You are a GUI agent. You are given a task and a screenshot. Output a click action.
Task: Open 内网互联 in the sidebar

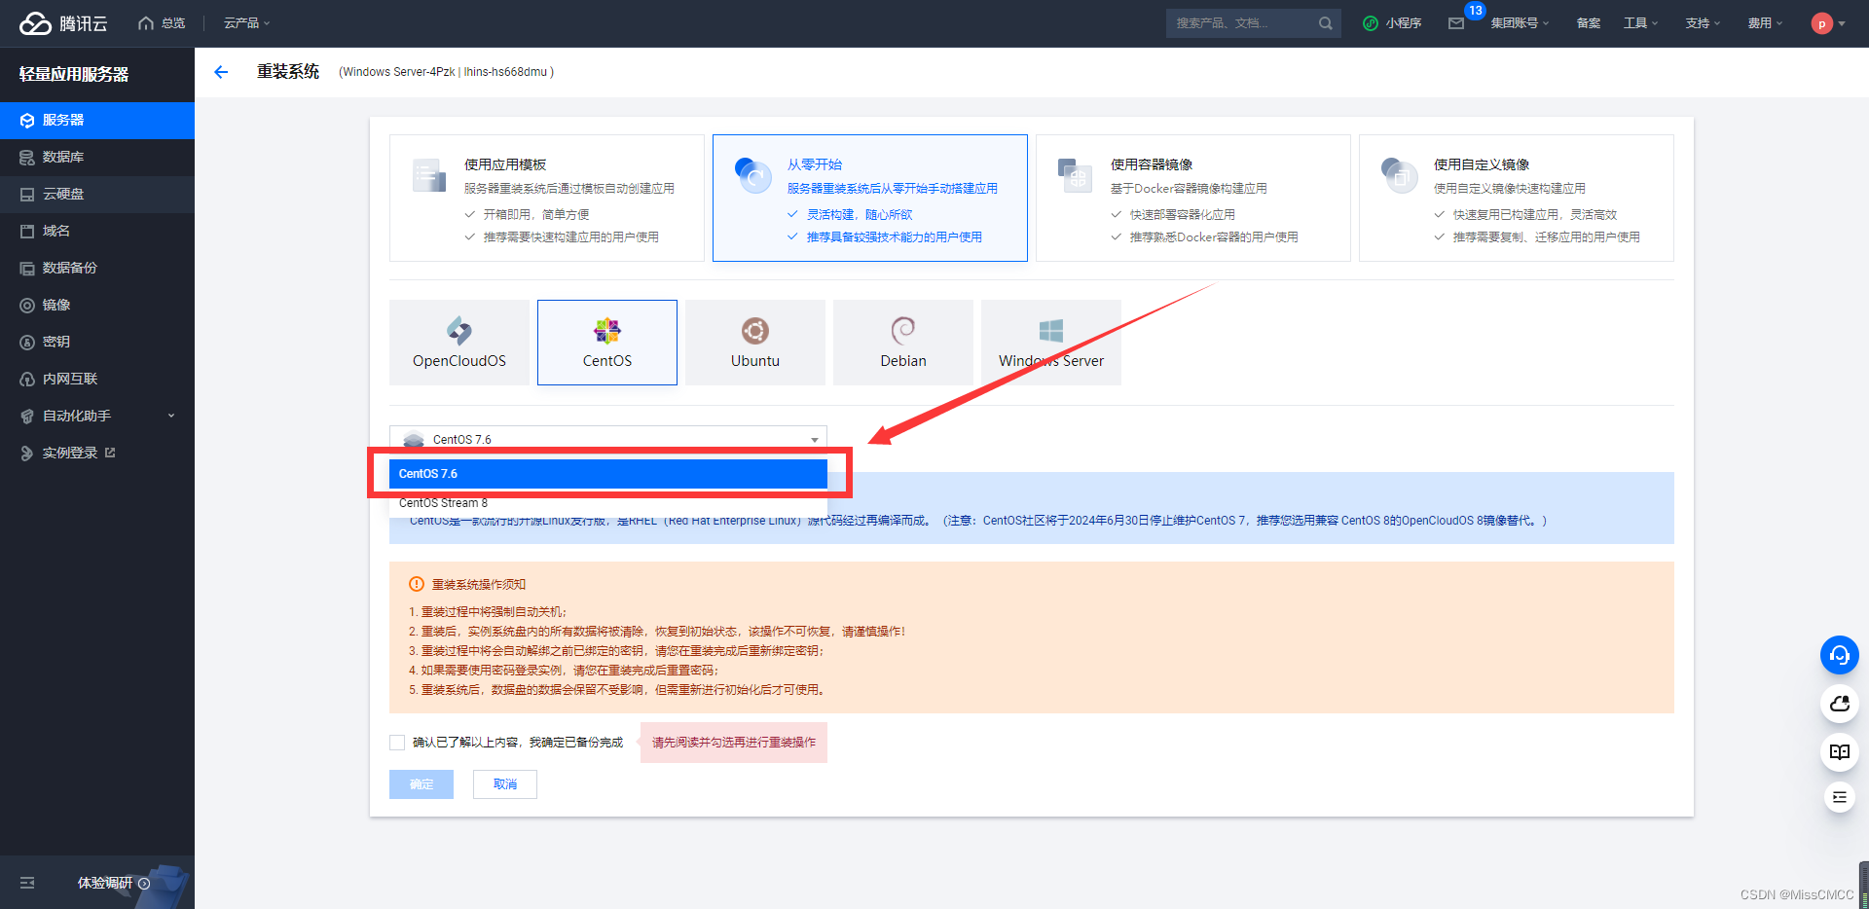tap(97, 380)
